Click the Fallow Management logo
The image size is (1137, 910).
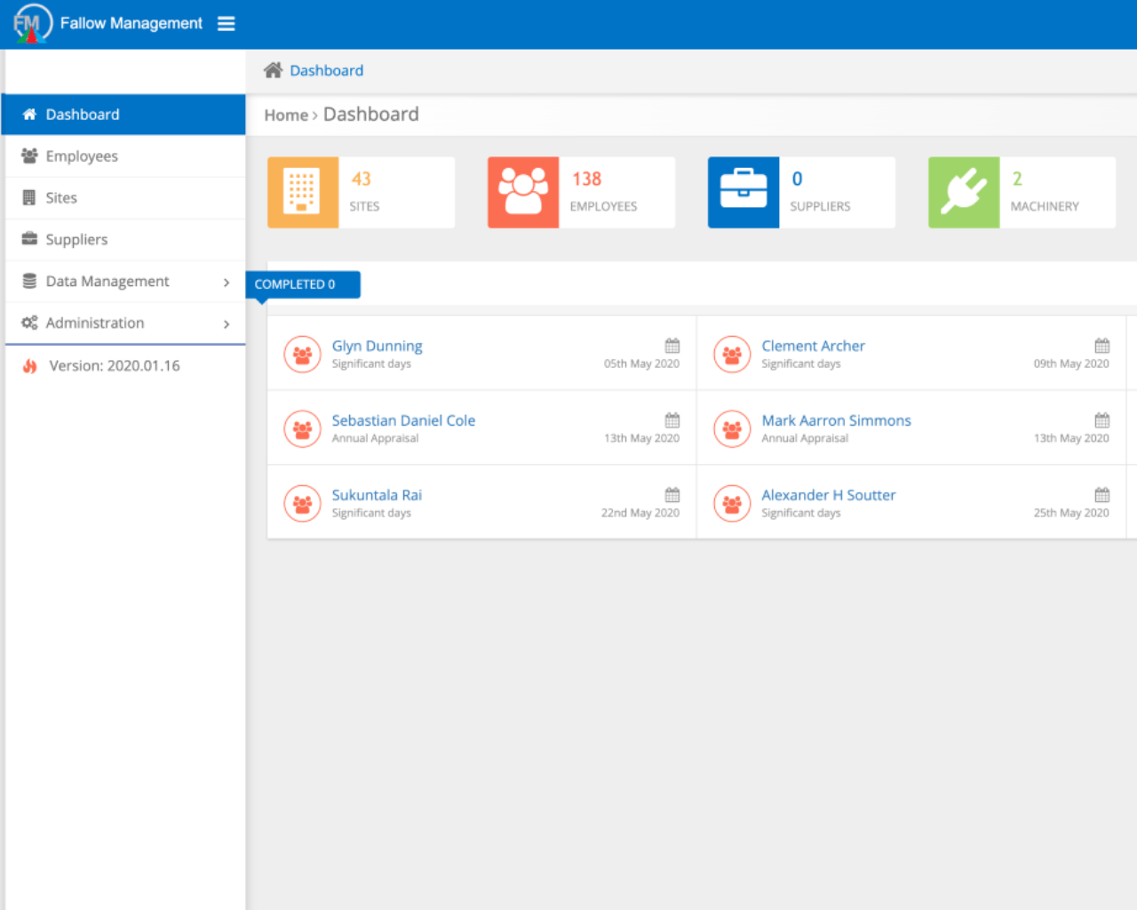[x=32, y=24]
